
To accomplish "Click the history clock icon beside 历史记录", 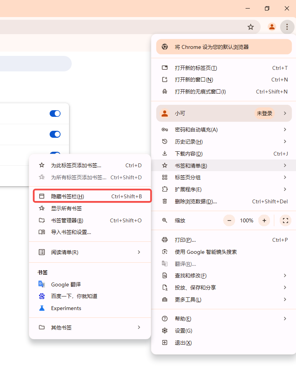I will click(164, 142).
